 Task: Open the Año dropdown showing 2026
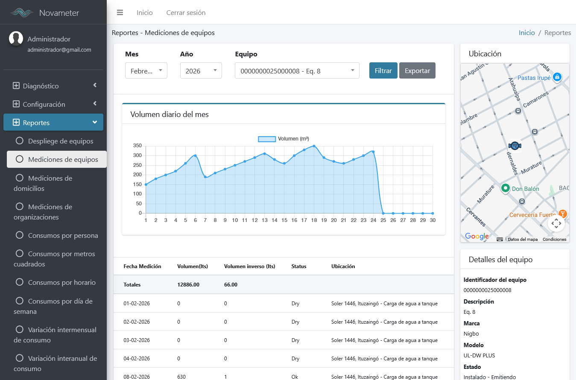201,71
